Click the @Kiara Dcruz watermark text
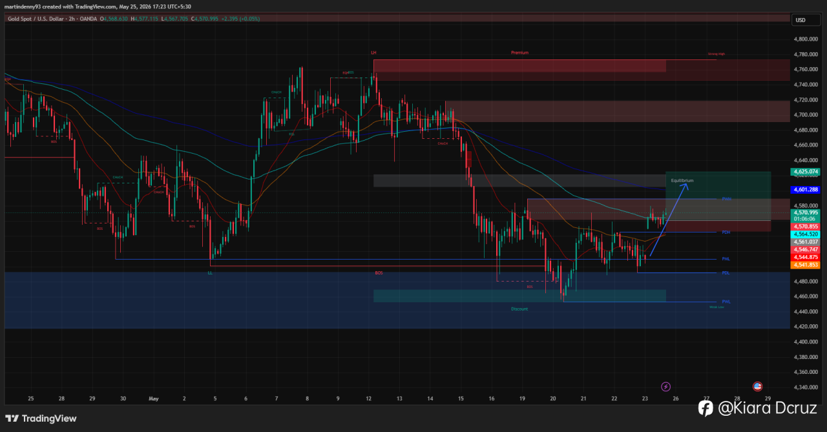Viewport: 827px width, 432px height. [768, 408]
